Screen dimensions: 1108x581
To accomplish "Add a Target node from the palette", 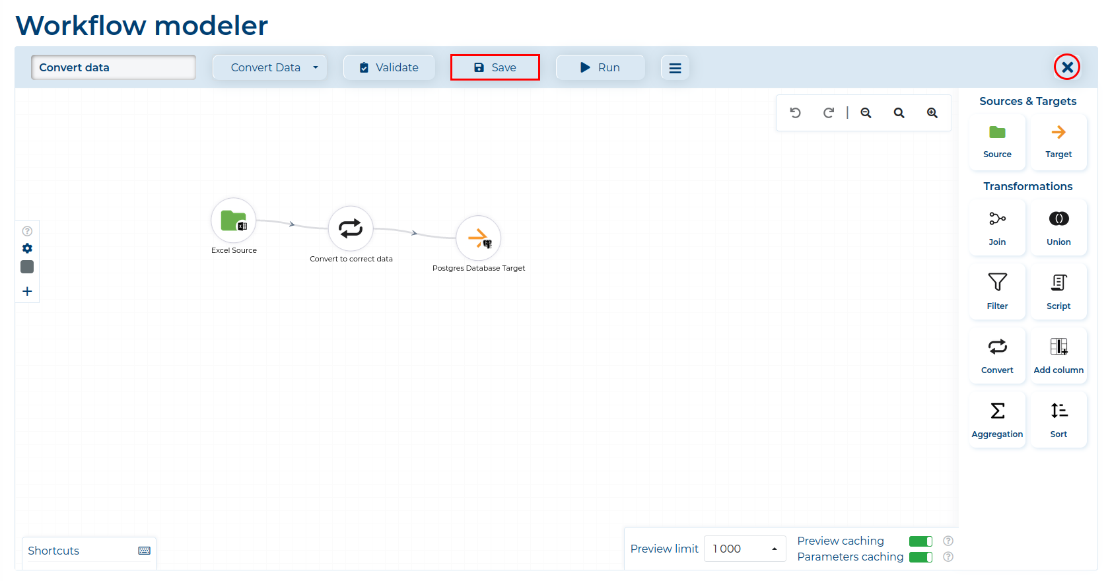I will [1058, 141].
